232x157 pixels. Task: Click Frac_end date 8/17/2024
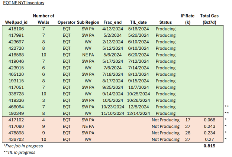[113, 81]
